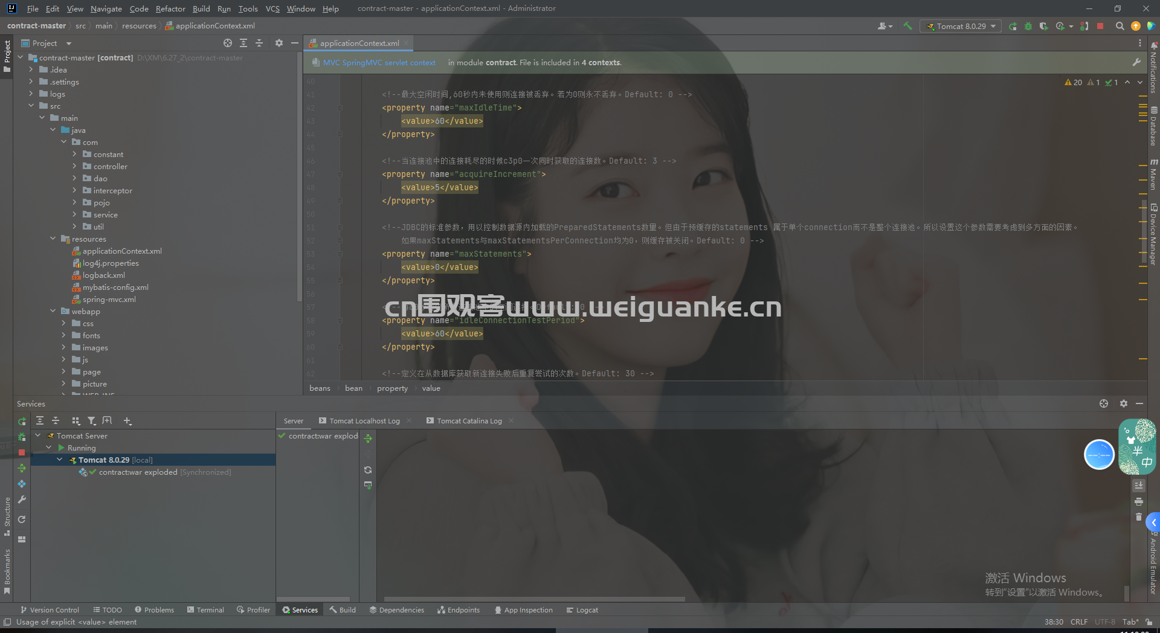Image resolution: width=1160 pixels, height=633 pixels.
Task: Open Search Everywhere magnifier icon
Action: coord(1120,26)
